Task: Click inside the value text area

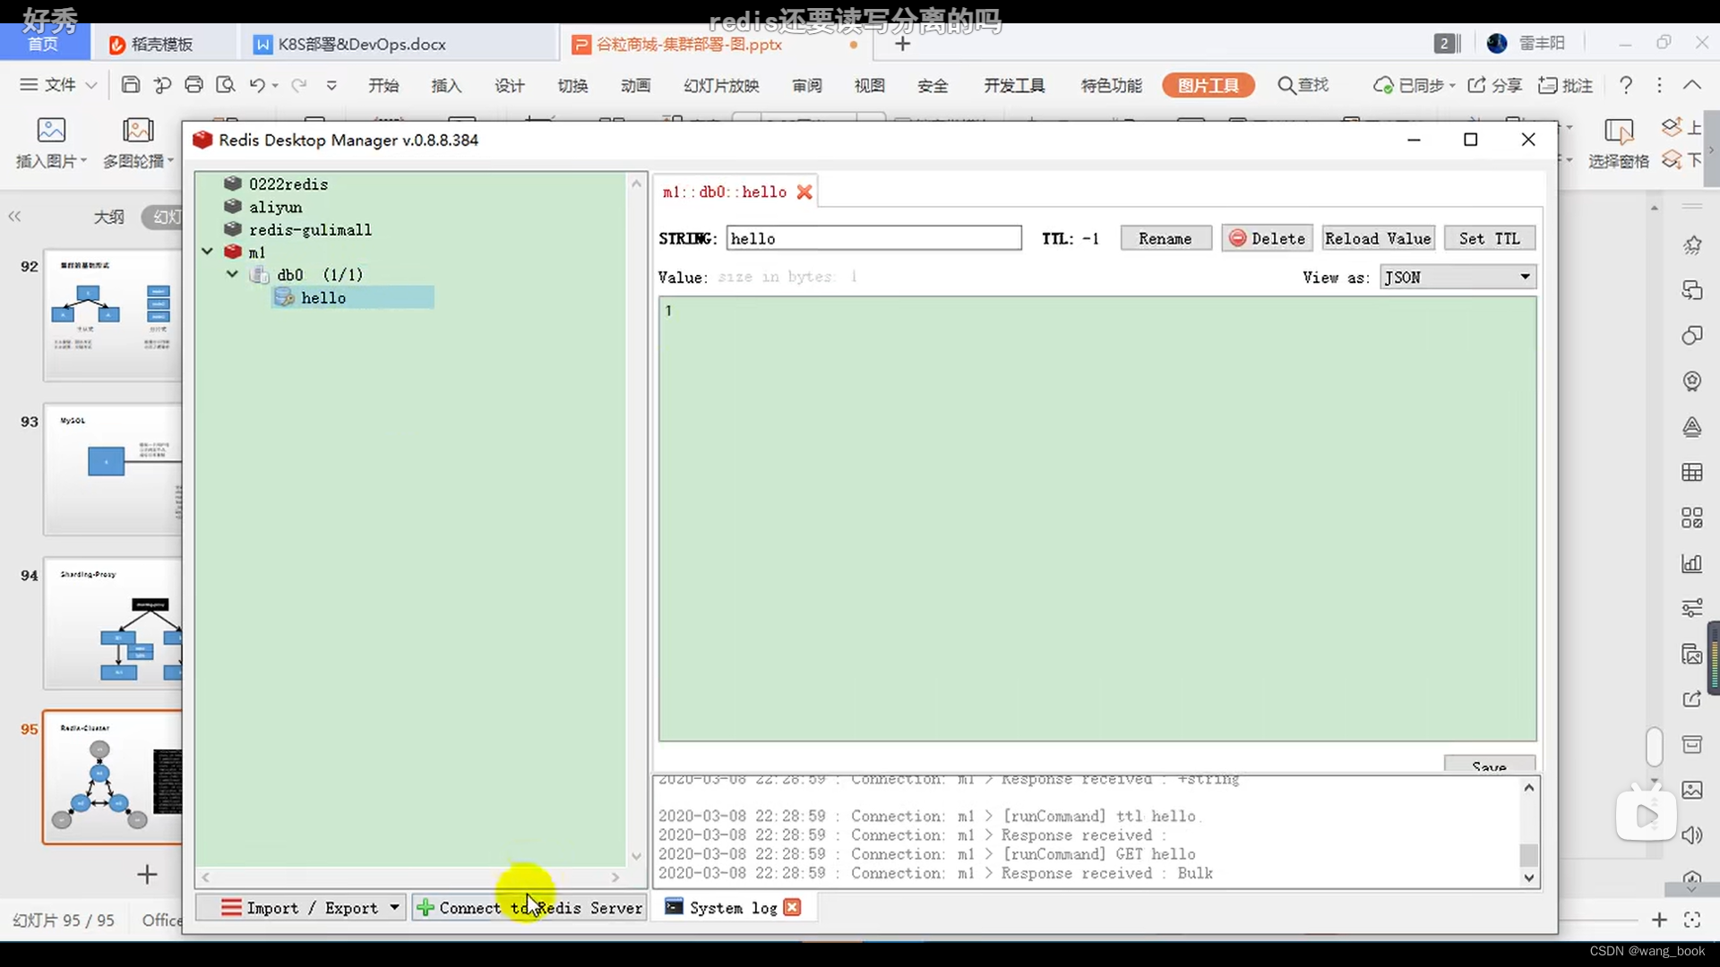Action: pyautogui.click(x=1097, y=519)
